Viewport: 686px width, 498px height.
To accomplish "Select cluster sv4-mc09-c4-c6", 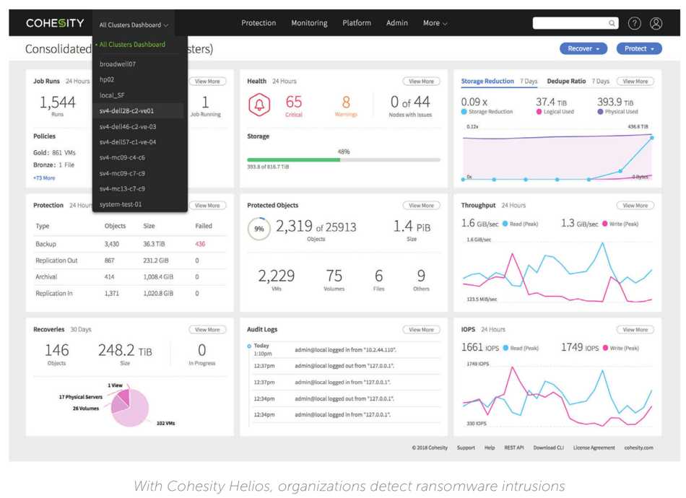I will (122, 157).
